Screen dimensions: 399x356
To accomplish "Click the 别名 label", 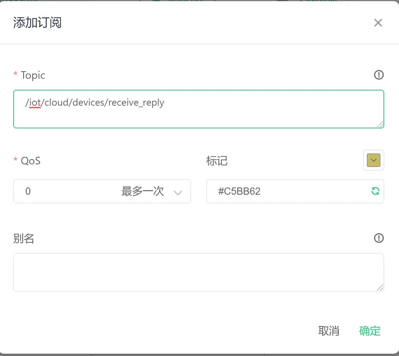I will click(24, 239).
